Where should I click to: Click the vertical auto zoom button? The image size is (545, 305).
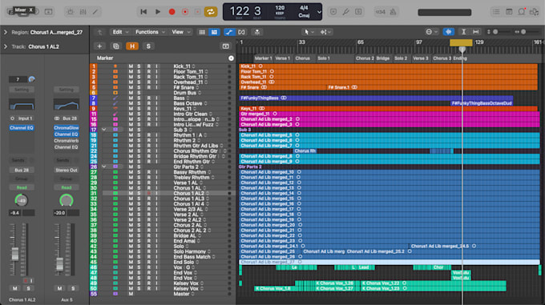tap(464, 32)
